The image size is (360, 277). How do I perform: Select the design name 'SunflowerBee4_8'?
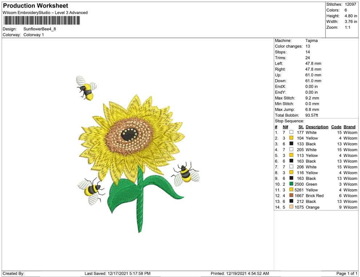[x=40, y=29]
